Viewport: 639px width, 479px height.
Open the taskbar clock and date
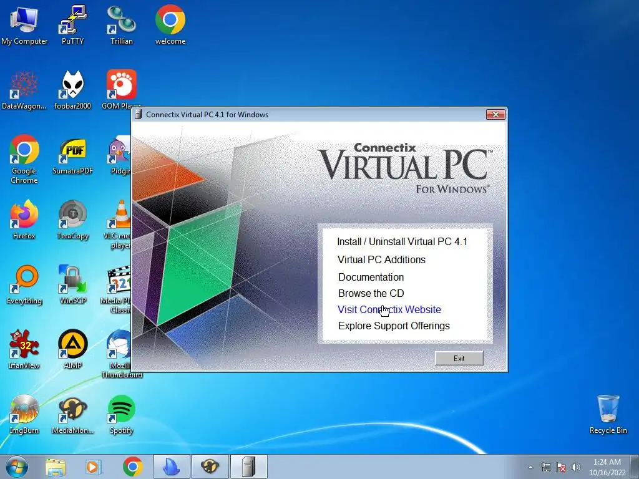[607, 467]
